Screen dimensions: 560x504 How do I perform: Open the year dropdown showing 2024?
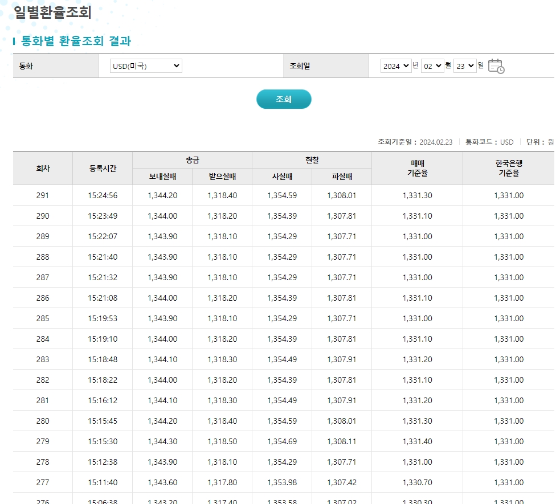[x=395, y=65]
